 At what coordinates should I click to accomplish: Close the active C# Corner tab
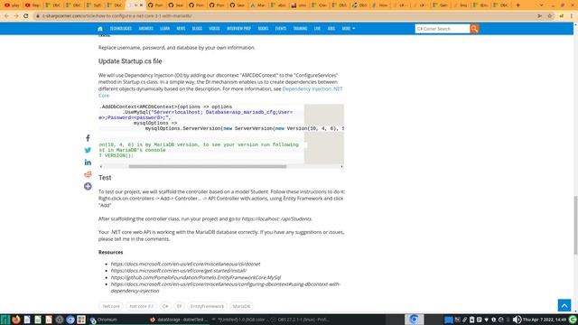141,5
